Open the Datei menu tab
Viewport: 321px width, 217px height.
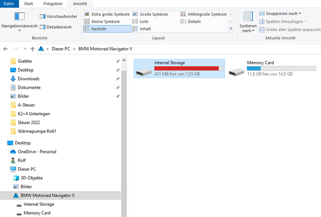point(9,4)
